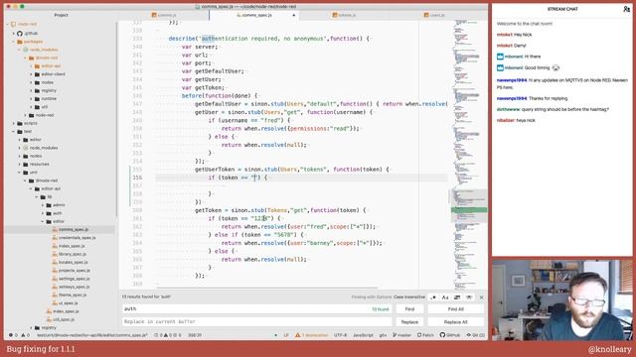Click the nodes folder icon under @node-red

click(x=37, y=82)
